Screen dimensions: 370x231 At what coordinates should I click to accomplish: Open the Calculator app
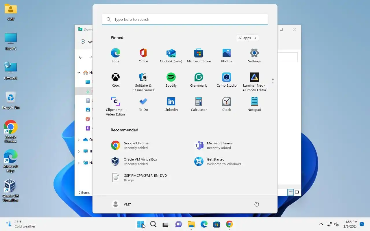tap(199, 104)
